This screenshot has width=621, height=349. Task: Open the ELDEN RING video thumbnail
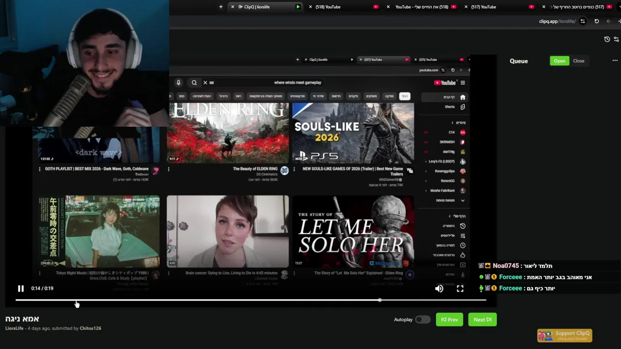228,133
